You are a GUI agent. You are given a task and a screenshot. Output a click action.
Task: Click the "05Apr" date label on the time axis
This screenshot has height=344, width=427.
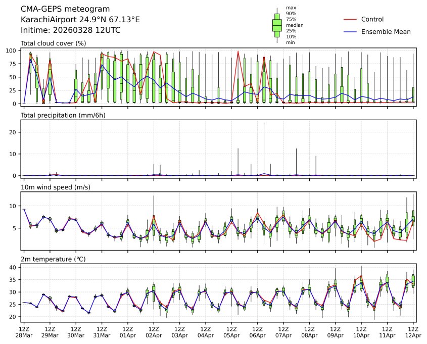click(231, 335)
